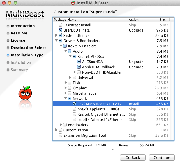Image resolution: width=180 pixels, height=165 pixels.
Task: Click the Size column header
Action: tap(160, 20)
